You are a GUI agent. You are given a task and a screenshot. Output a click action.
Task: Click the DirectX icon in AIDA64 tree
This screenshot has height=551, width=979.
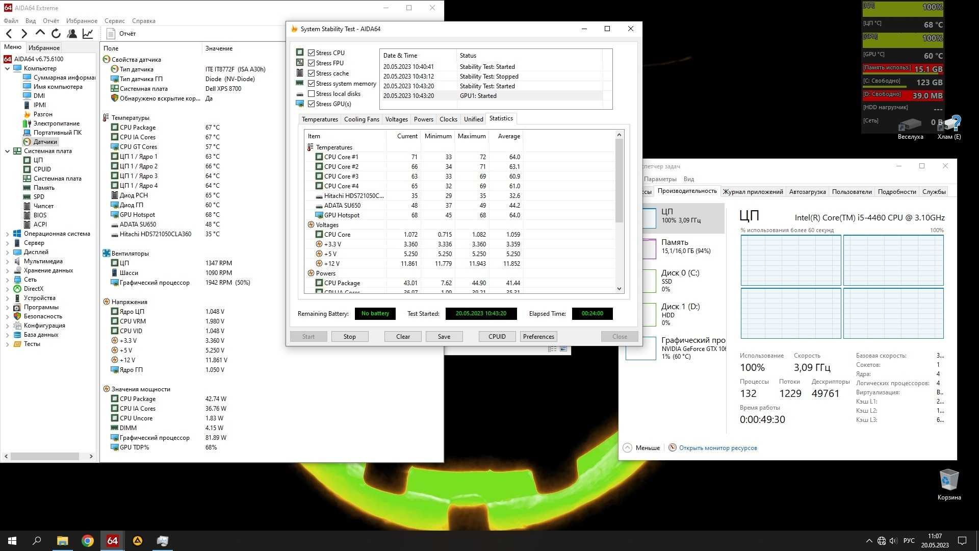click(x=17, y=289)
